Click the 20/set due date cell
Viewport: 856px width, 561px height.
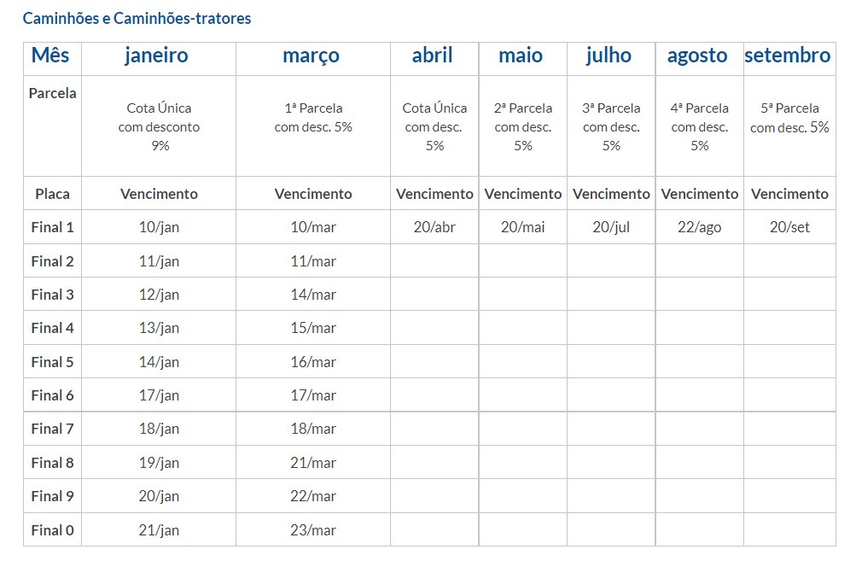click(789, 227)
